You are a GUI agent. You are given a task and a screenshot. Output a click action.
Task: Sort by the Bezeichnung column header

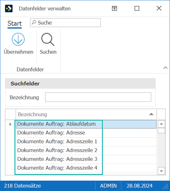point(86,114)
